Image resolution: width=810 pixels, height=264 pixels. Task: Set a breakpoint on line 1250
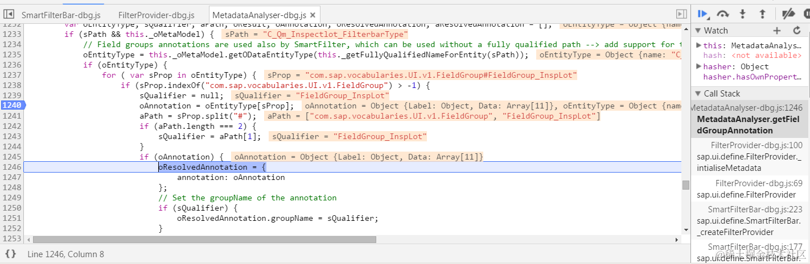pos(13,208)
